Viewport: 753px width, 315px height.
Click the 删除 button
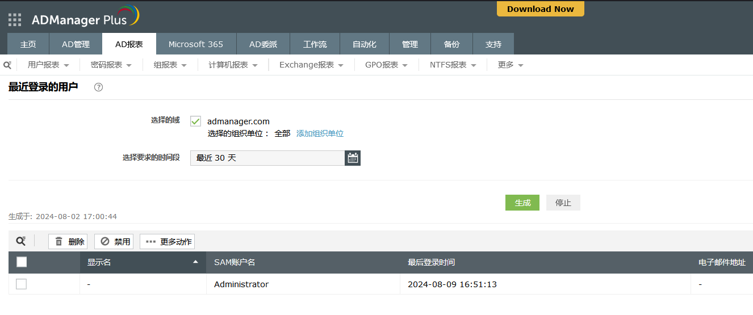[68, 241]
